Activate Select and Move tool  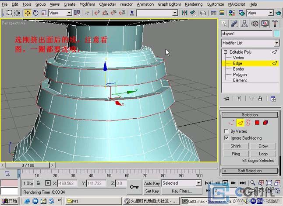tap(28, 13)
